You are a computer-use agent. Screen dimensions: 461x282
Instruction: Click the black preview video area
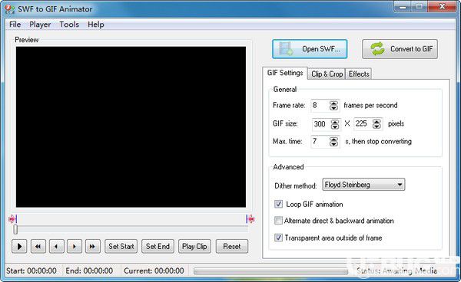tap(131, 127)
